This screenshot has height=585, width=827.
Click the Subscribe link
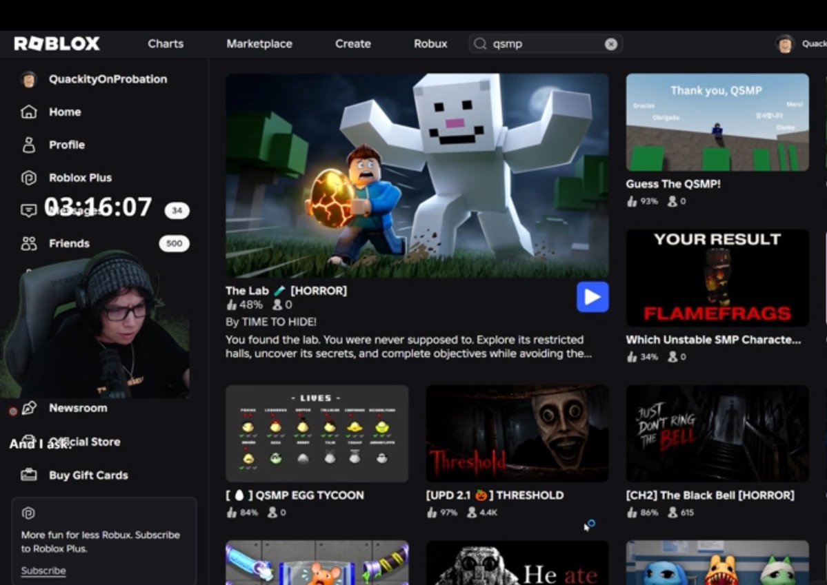pos(43,571)
